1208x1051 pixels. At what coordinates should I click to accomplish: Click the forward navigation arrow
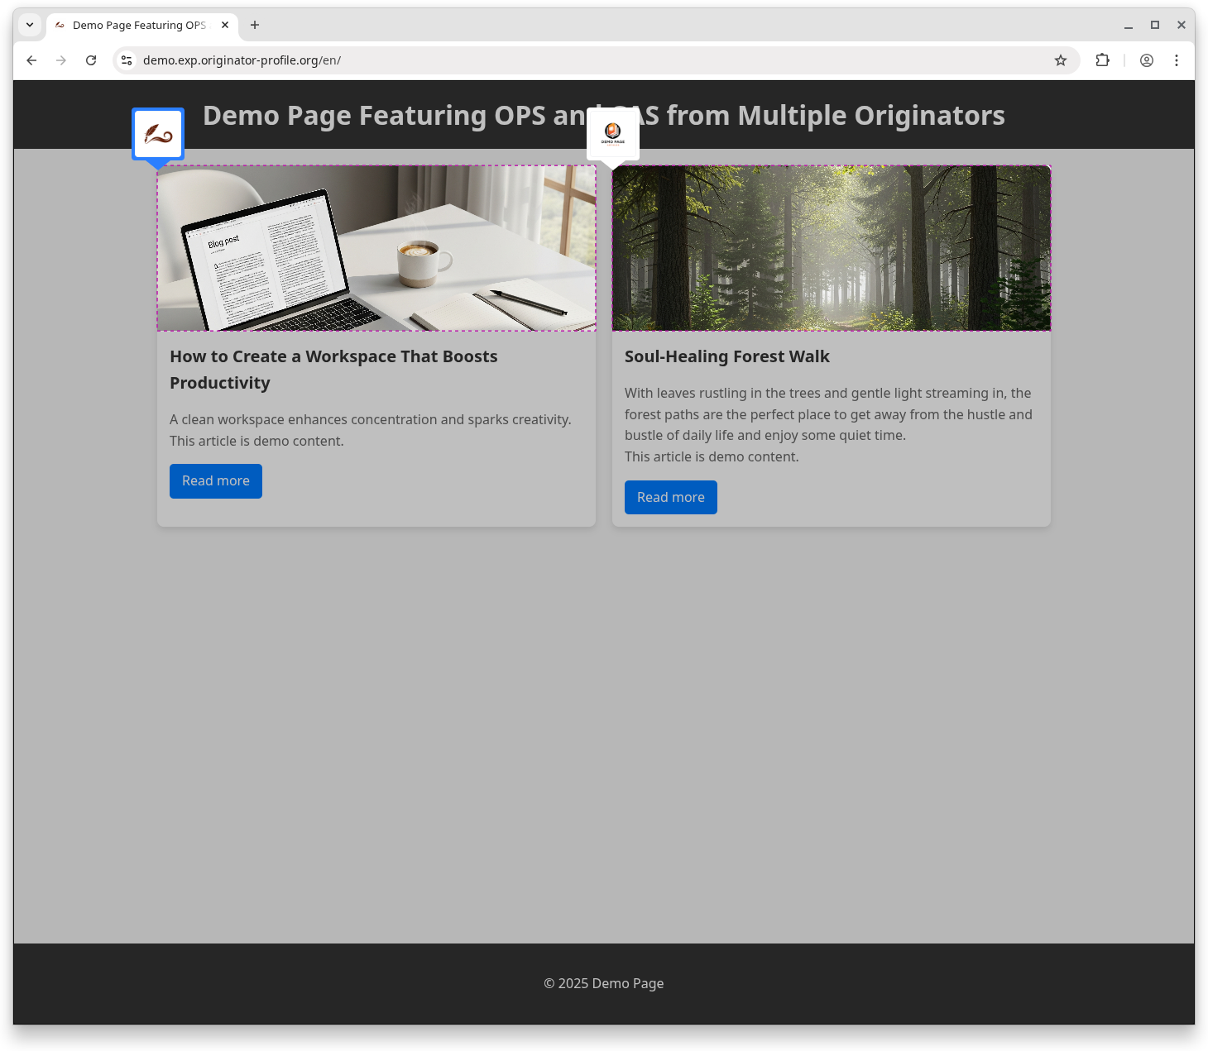[61, 60]
